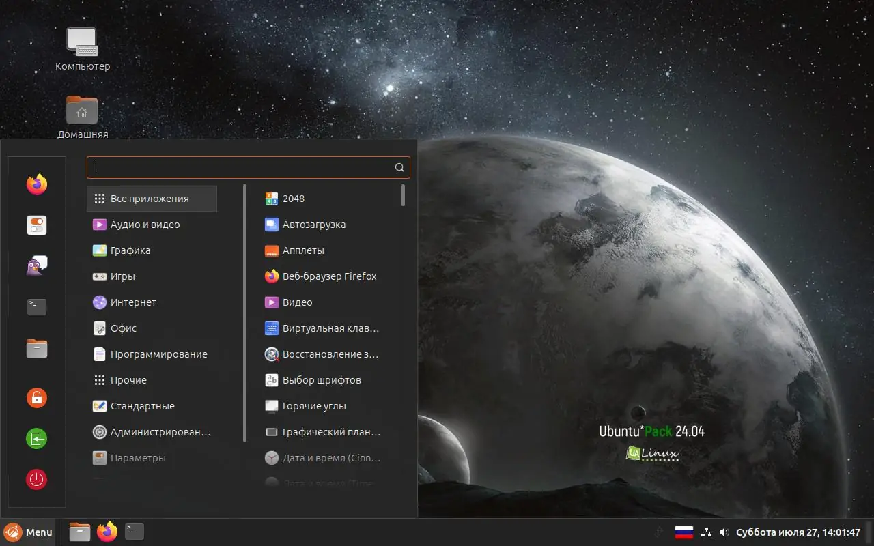This screenshot has width=874, height=546.
Task: Open the 'Аудио и видео' category
Action: 152,225
